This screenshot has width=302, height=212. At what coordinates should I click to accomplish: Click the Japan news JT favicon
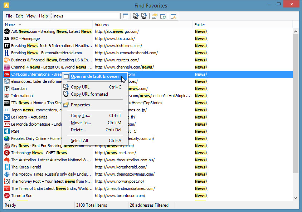[x=7, y=110]
